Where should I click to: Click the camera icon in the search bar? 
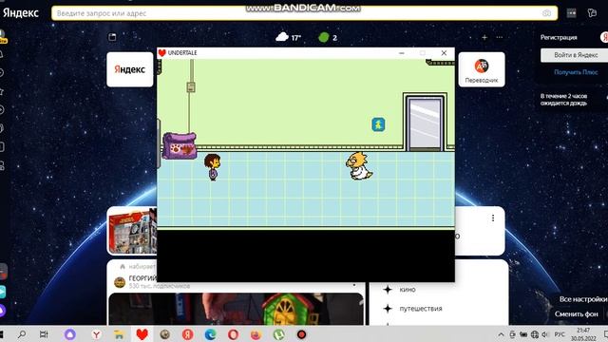pos(546,13)
